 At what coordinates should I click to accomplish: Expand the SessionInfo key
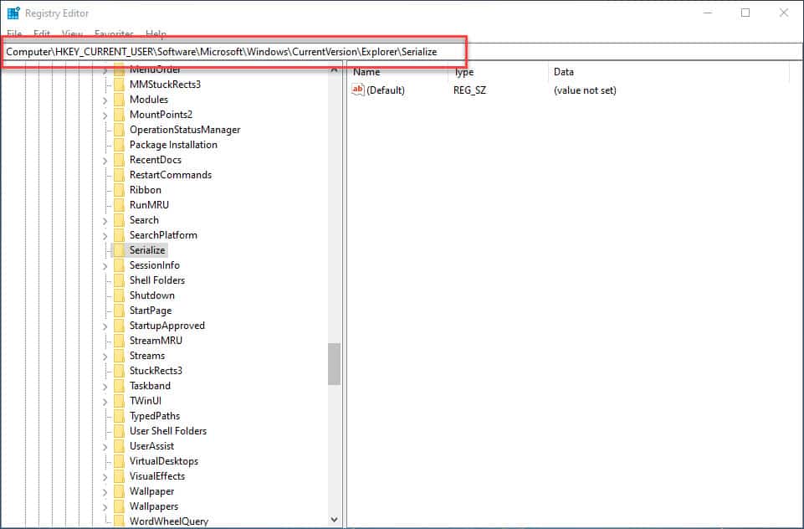click(105, 266)
